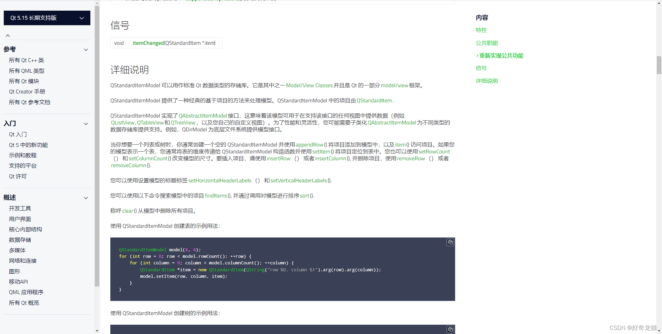
Task: Open findItems function link
Action: pos(216,196)
